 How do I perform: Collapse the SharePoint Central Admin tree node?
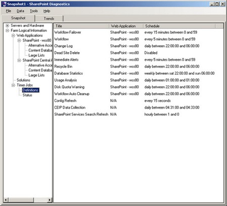tap(19, 60)
